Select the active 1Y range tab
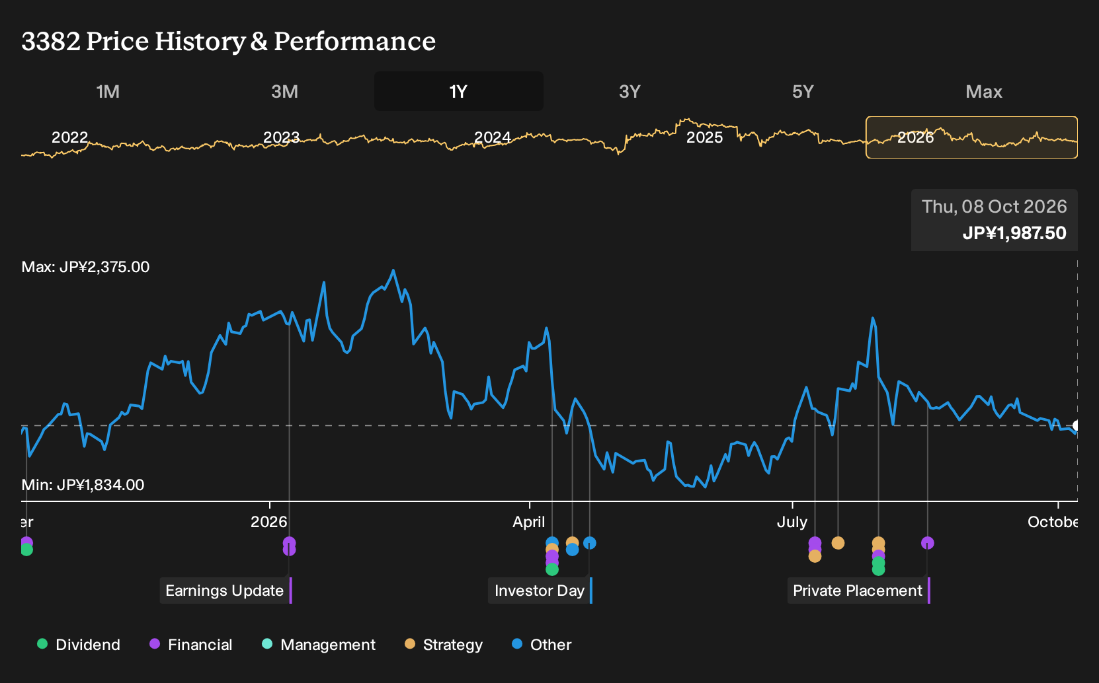Image resolution: width=1099 pixels, height=683 pixels. click(x=458, y=91)
